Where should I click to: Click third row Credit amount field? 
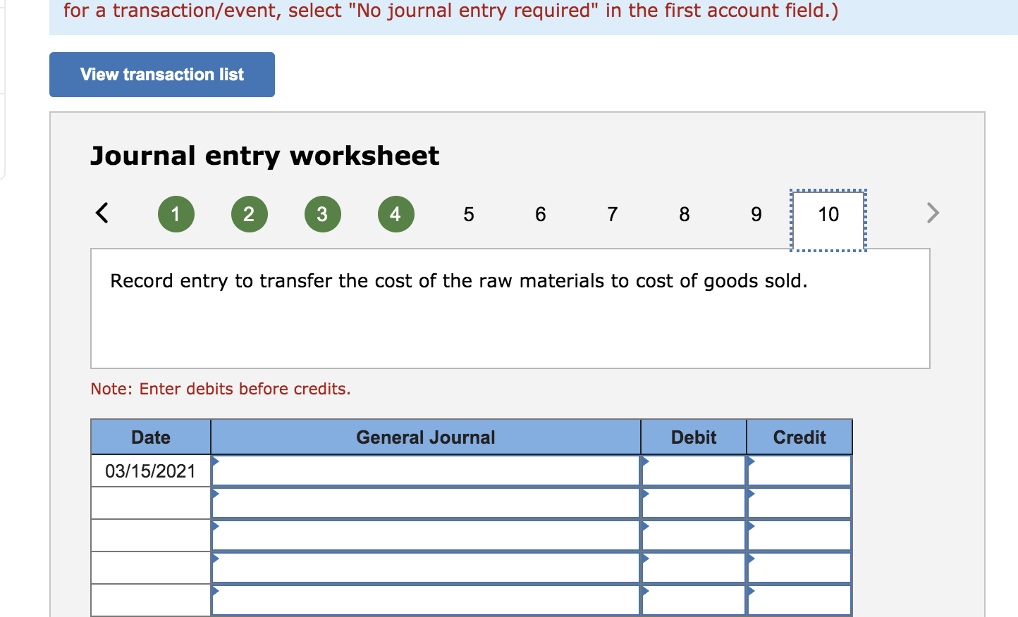(x=799, y=535)
